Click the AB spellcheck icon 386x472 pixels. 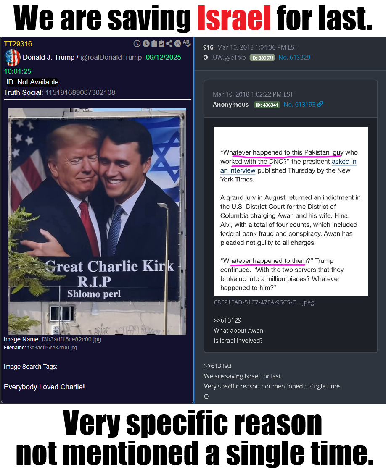[x=187, y=43]
